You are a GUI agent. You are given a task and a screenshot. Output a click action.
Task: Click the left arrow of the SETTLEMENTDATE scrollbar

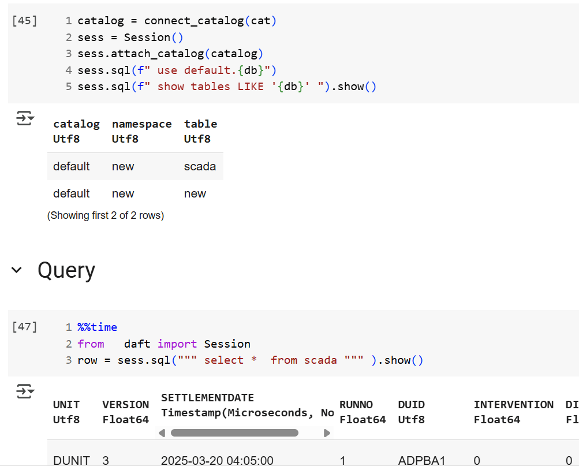click(x=162, y=433)
